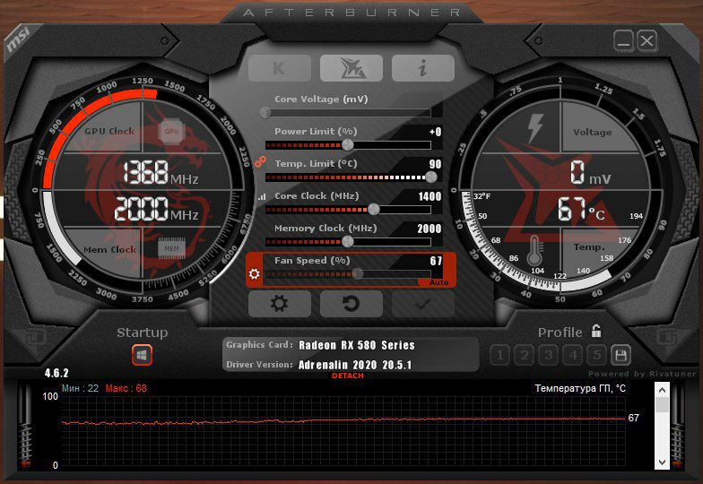Click the Temp. Limit slider handle

tap(430, 177)
